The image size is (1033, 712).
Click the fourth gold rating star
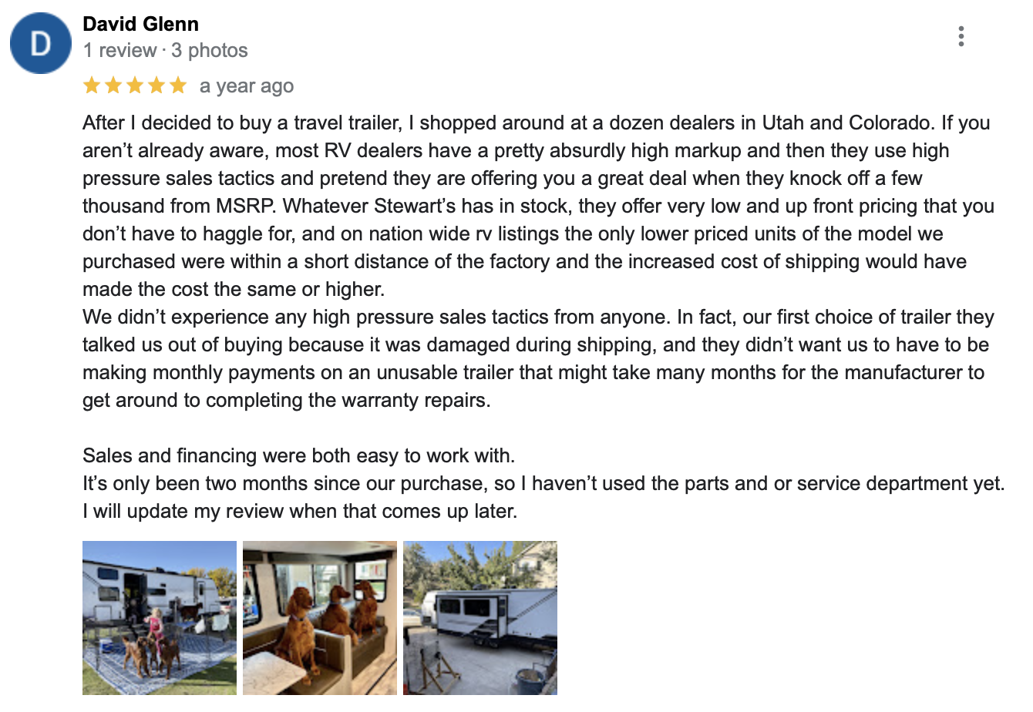click(x=156, y=86)
